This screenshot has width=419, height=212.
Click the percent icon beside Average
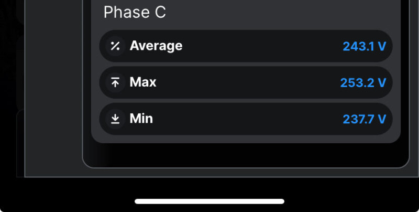(115, 46)
